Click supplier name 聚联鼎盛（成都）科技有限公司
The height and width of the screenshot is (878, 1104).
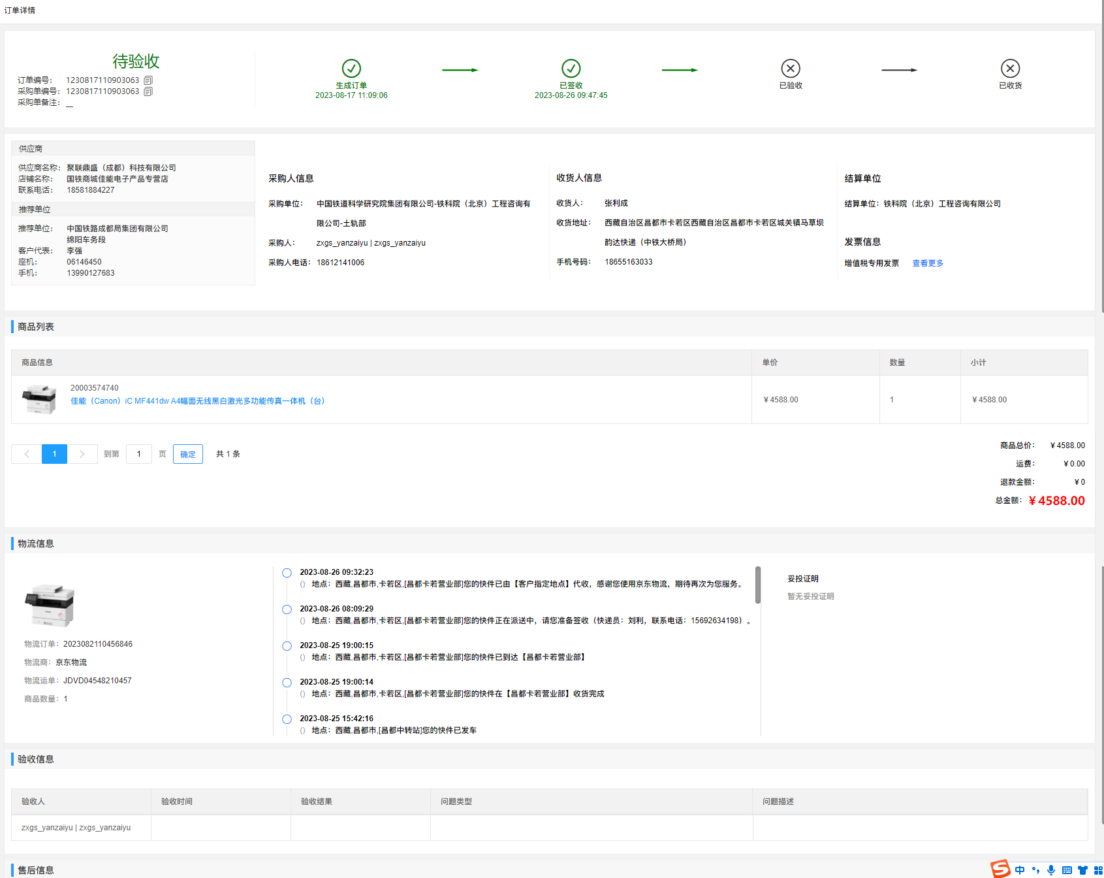click(x=121, y=168)
